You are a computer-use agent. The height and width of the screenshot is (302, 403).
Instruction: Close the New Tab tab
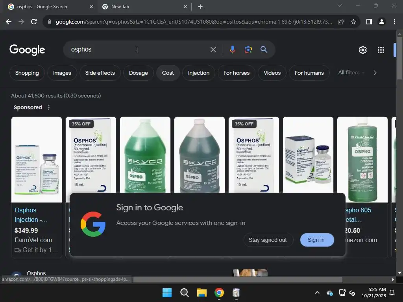coord(185,7)
